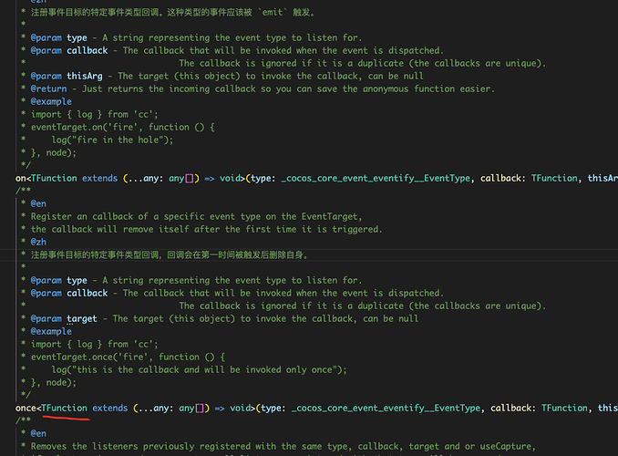Click '_cocos_core_event_eventify__EventType' in the once signature

[386, 408]
